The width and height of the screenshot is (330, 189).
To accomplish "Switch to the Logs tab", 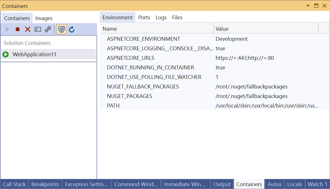I will click(161, 17).
